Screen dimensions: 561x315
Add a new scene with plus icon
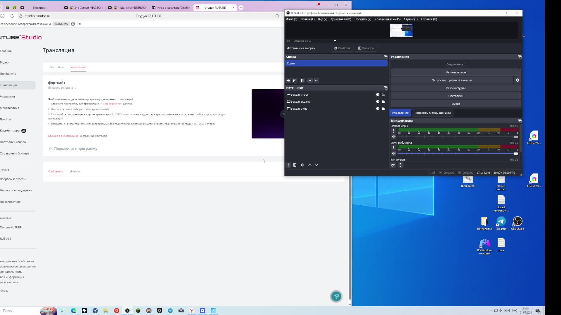tap(288, 80)
